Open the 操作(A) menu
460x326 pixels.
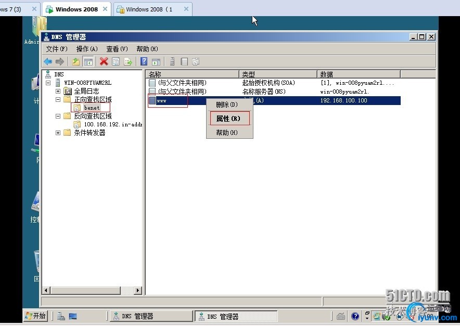87,49
